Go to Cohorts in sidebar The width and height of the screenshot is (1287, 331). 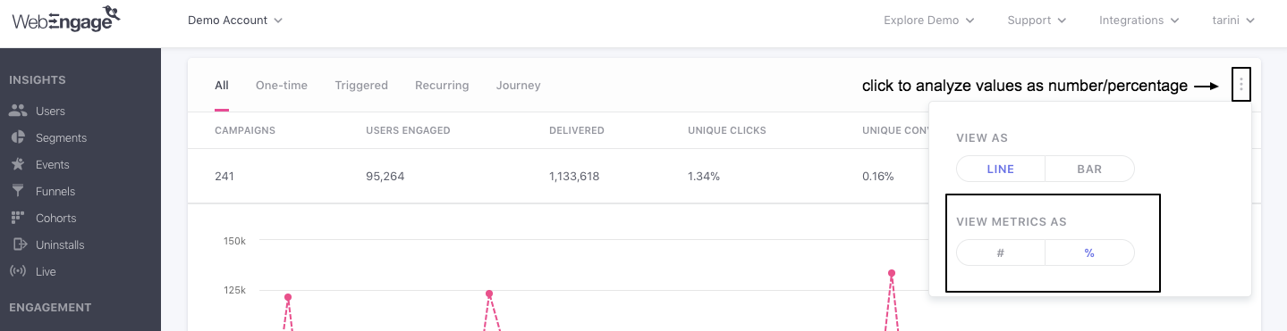click(x=55, y=219)
